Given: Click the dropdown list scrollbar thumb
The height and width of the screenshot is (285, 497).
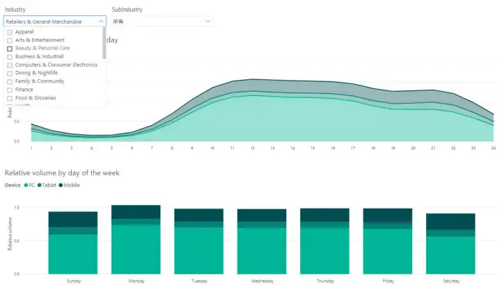Looking at the screenshot, I should [x=104, y=43].
